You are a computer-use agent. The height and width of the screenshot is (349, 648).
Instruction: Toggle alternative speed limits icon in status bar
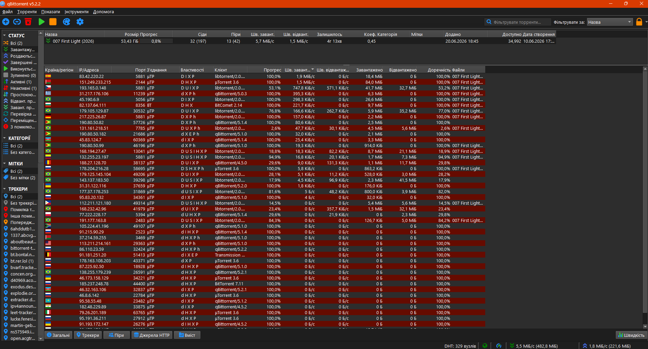(x=498, y=346)
